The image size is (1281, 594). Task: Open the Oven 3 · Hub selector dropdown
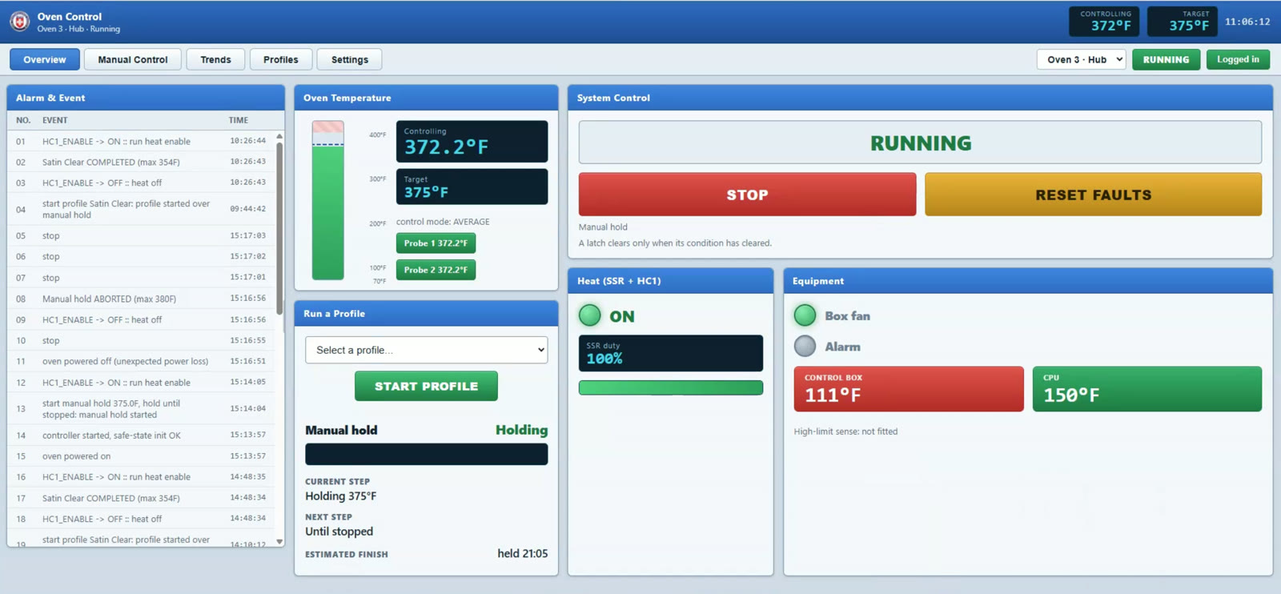click(1082, 59)
